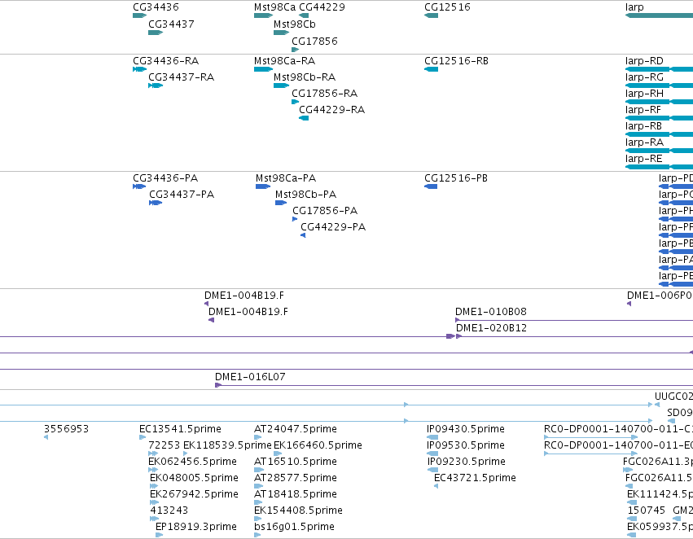The image size is (693, 539).
Task: Select the 413243 EST feature
Action: pyautogui.click(x=154, y=519)
